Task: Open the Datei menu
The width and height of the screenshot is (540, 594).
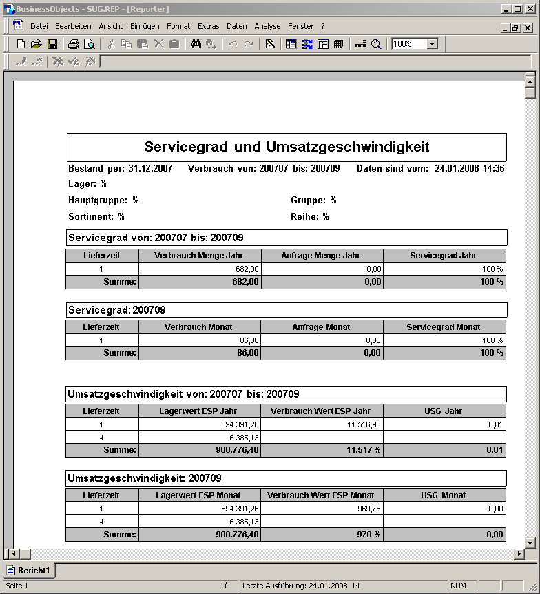Action: point(39,26)
